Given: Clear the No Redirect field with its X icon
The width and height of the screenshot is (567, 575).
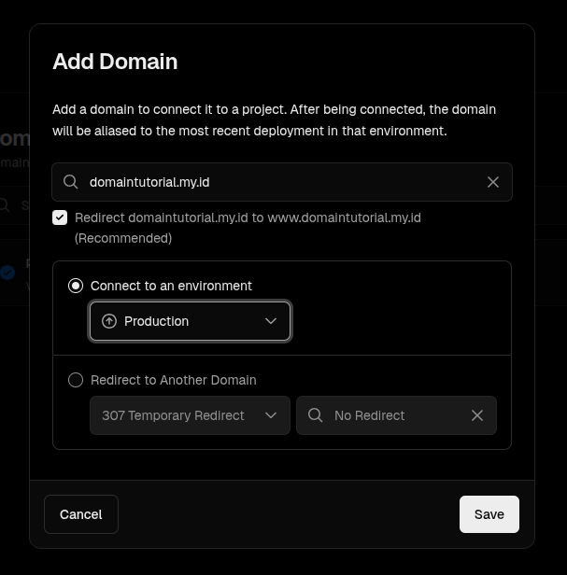Looking at the screenshot, I should tap(477, 415).
